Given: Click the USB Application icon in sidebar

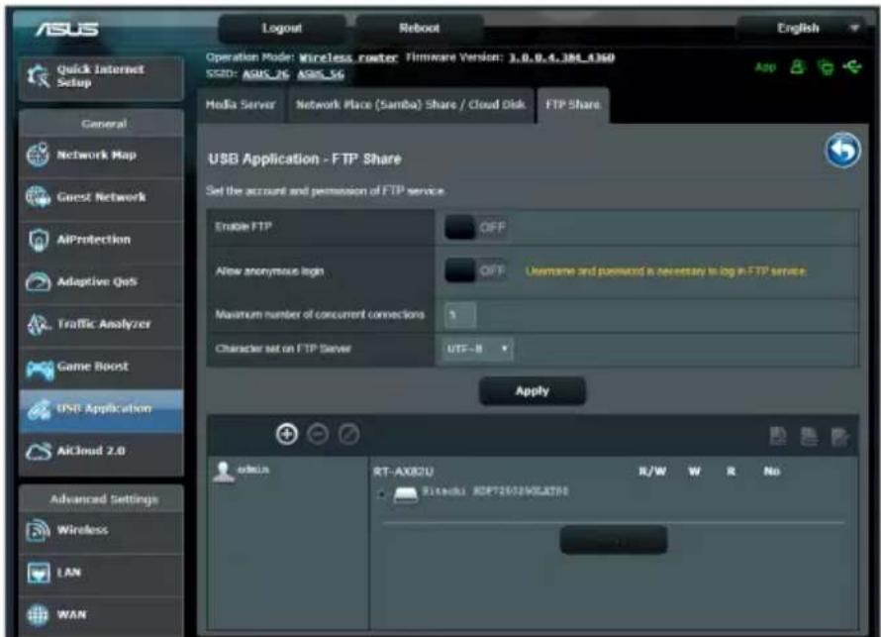Looking at the screenshot, I should click(39, 409).
